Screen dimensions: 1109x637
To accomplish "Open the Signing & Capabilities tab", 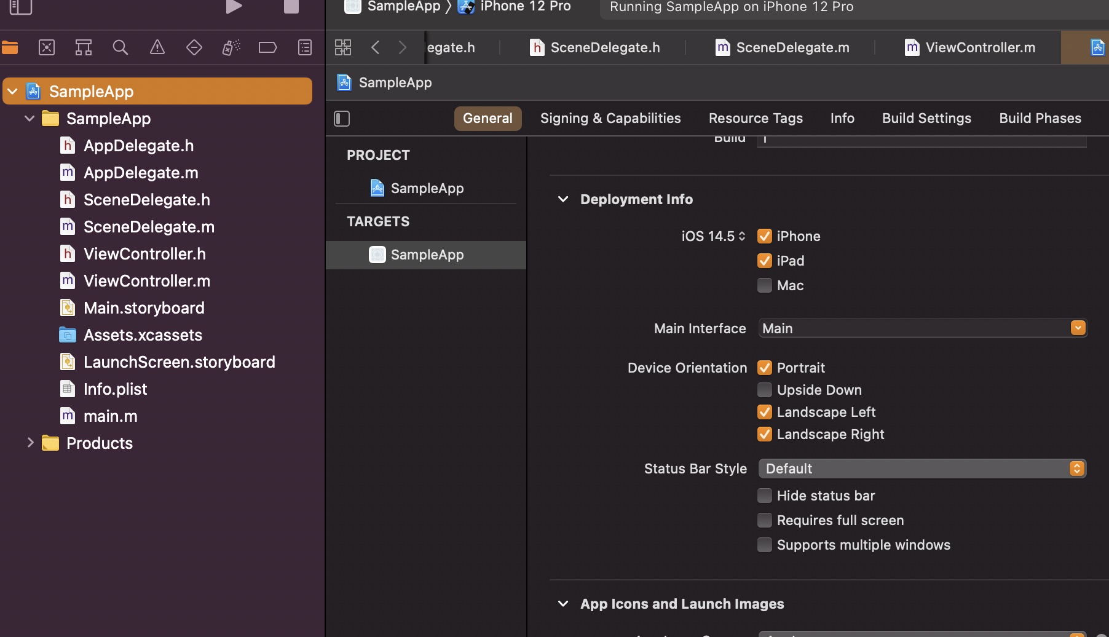I will coord(610,118).
